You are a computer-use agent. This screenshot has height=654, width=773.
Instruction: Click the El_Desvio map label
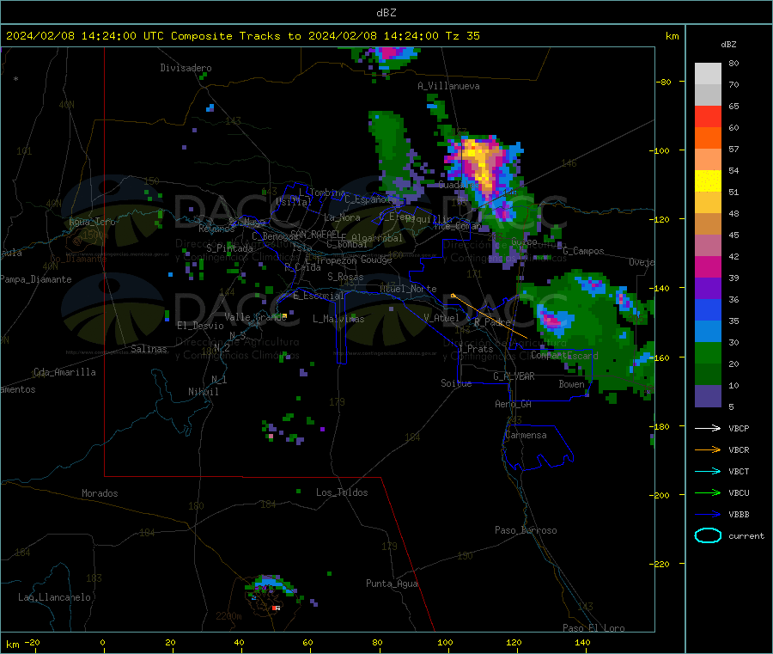tap(200, 326)
